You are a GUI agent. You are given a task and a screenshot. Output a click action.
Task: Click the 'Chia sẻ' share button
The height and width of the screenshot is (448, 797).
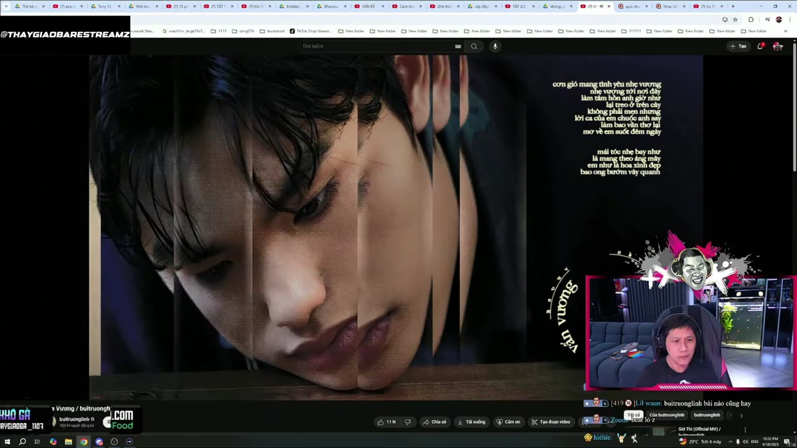pyautogui.click(x=435, y=422)
